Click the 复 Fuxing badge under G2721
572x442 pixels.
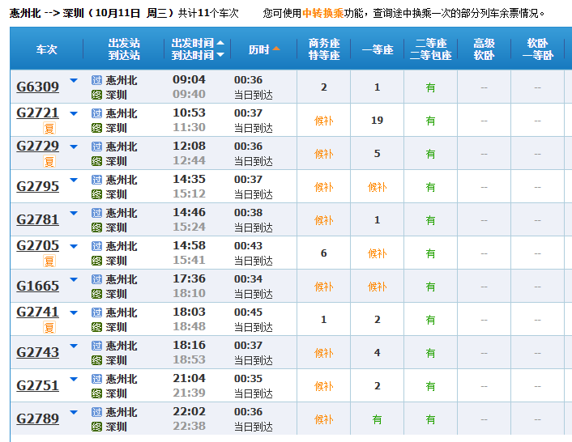49,128
